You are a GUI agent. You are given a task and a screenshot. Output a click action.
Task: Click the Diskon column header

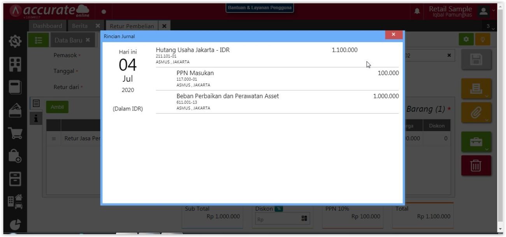click(436, 126)
